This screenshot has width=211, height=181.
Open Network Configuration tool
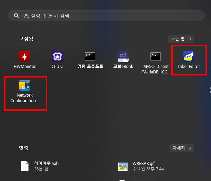[25, 92]
